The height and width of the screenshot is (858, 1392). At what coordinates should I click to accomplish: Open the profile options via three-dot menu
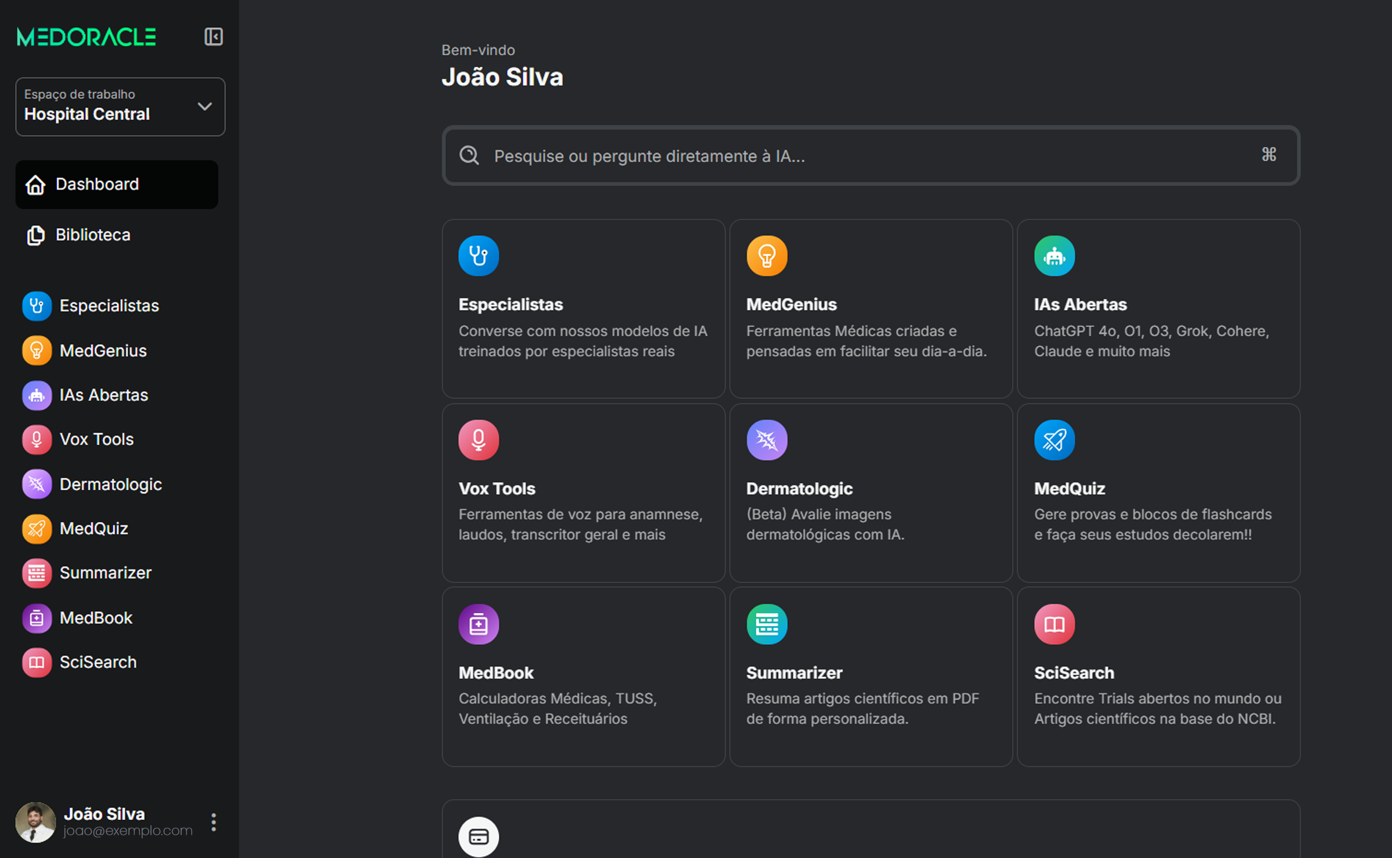click(x=213, y=821)
